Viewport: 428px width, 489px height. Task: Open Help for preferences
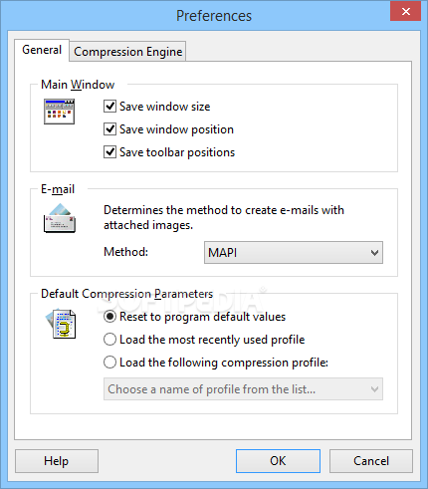57,461
